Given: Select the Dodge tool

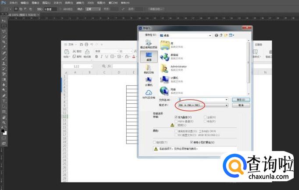Looking at the screenshot, I should coord(4,90).
